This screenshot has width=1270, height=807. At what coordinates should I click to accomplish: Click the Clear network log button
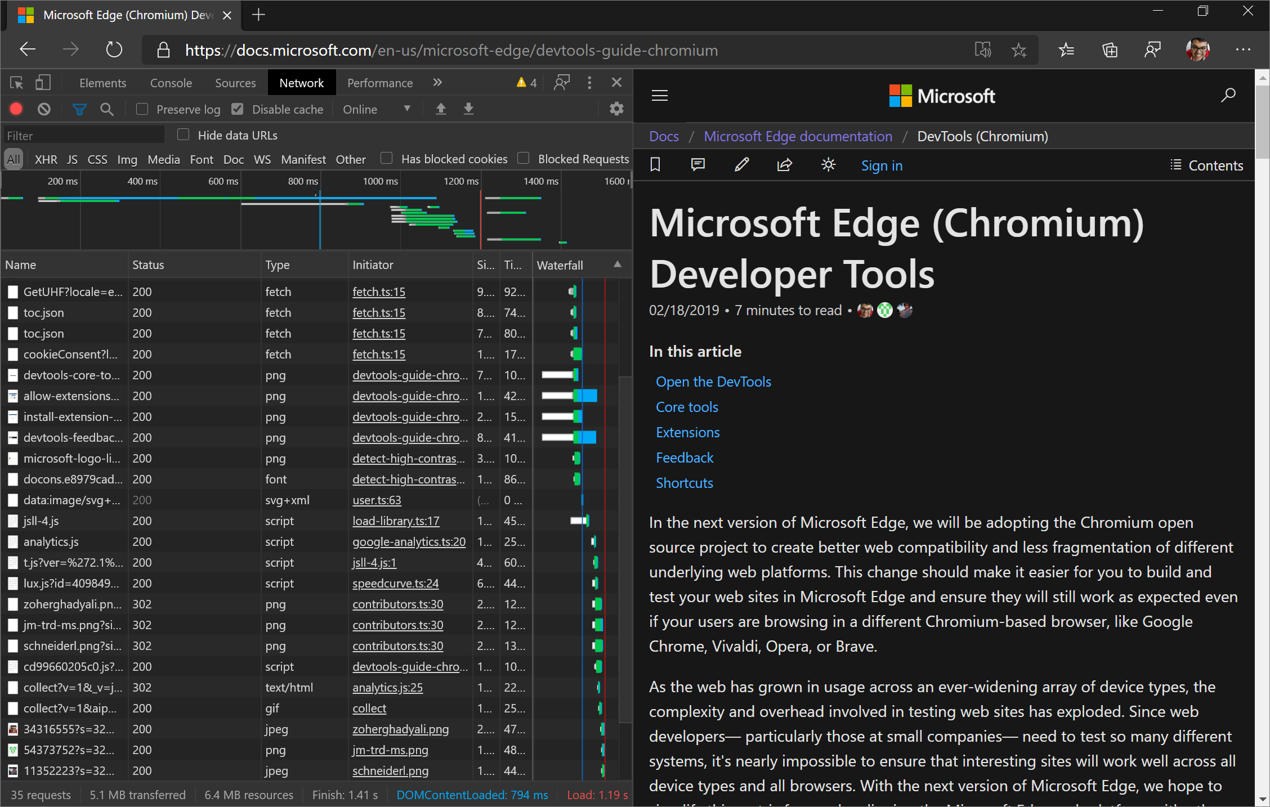tap(43, 108)
